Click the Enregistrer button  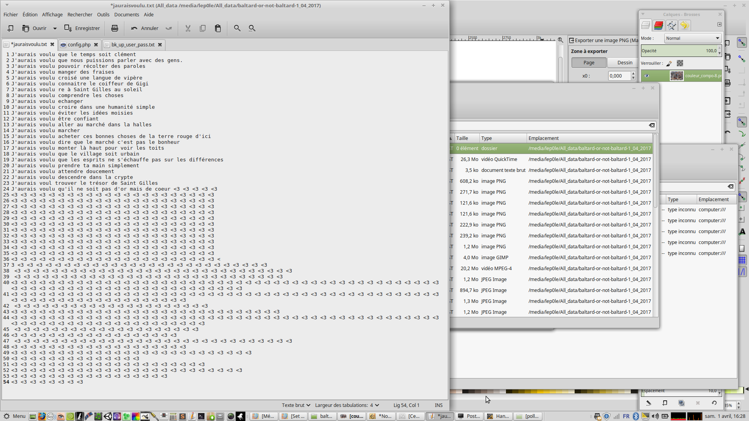coord(82,28)
